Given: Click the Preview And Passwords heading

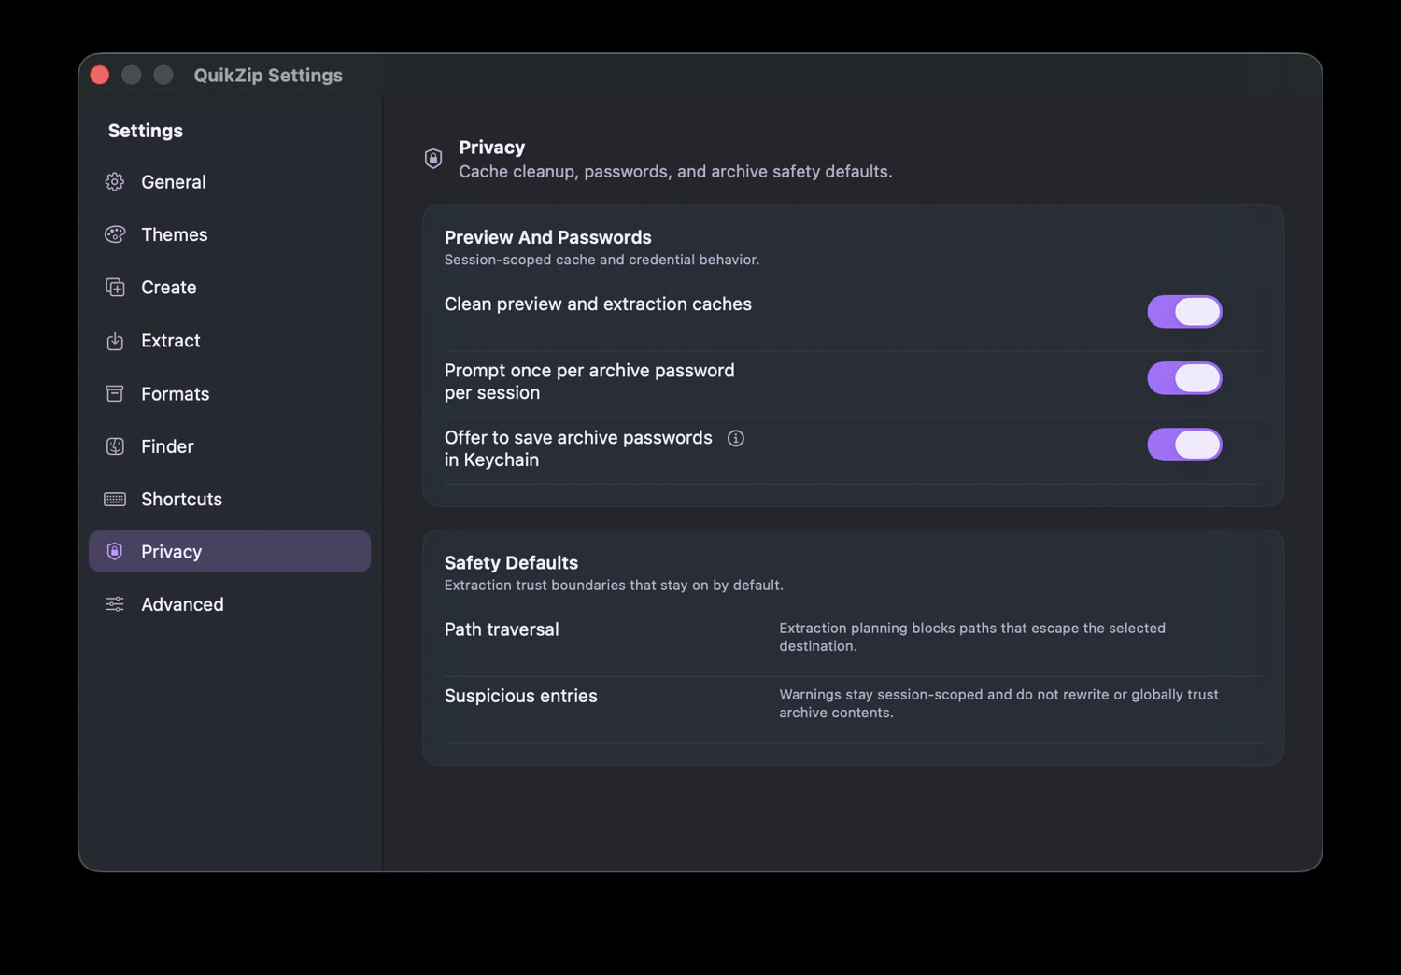Looking at the screenshot, I should click(x=547, y=237).
